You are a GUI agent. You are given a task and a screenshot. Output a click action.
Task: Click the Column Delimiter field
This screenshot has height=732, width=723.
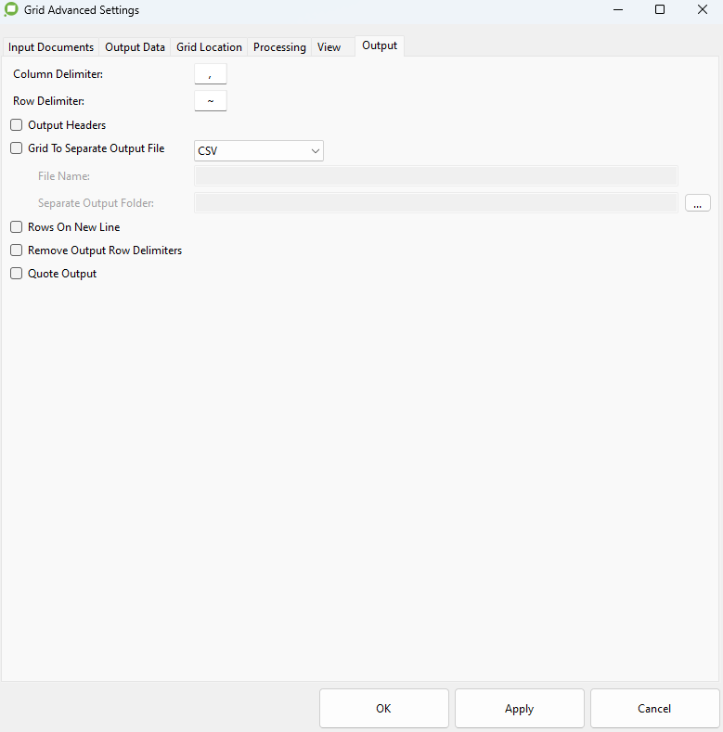(211, 74)
